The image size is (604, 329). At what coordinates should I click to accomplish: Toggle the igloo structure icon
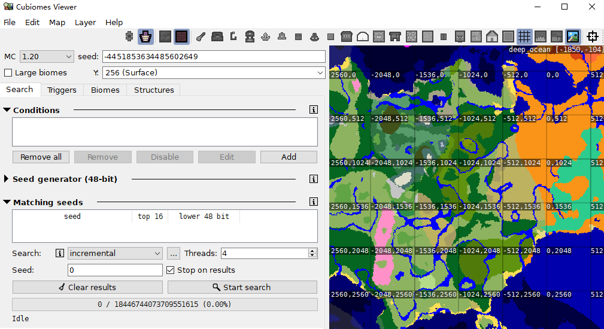pos(363,36)
